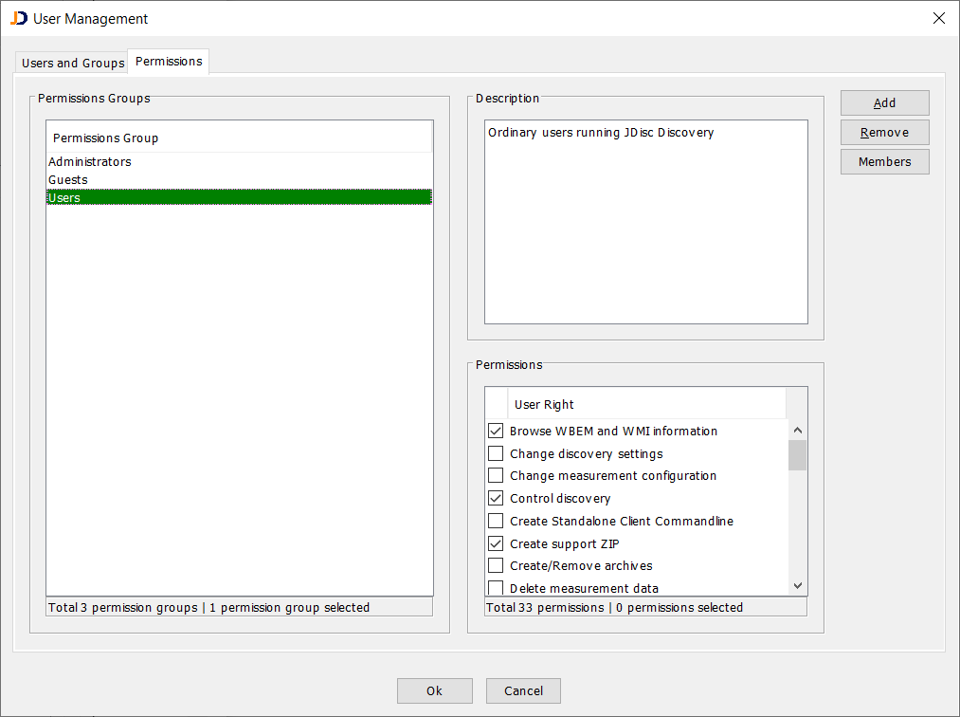The width and height of the screenshot is (960, 717).
Task: Click the Remove button
Action: point(884,132)
